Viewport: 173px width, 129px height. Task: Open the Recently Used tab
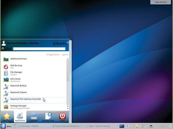pos(48,117)
